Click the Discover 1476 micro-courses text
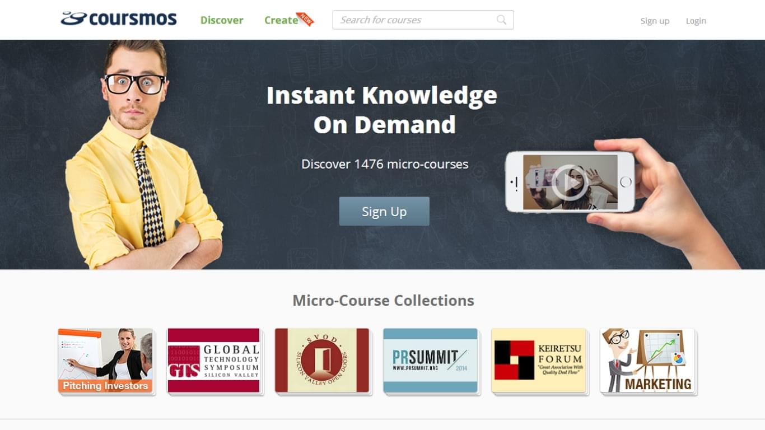The width and height of the screenshot is (765, 430). click(x=385, y=165)
